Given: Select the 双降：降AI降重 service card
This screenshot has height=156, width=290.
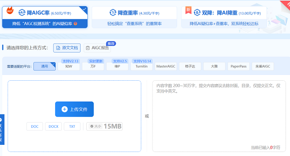Looking at the screenshot, I should click(x=224, y=17).
